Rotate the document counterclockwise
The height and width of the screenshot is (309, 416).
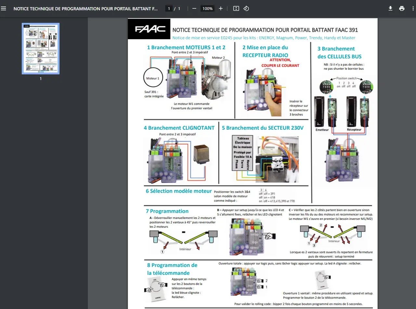pos(246,8)
